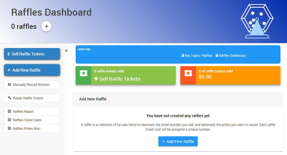287x155 pixels.
Task: Click the ticket icon beside Manually Record Winners
Action: [x=10, y=85]
